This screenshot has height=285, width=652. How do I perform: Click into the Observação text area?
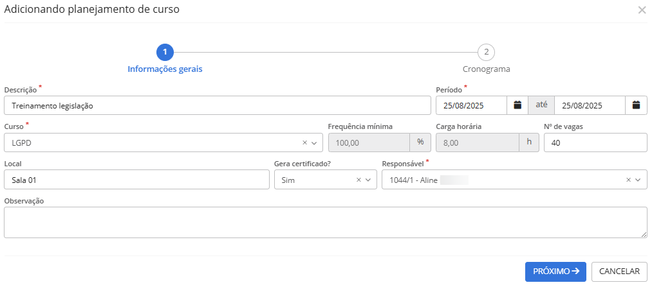tap(325, 222)
